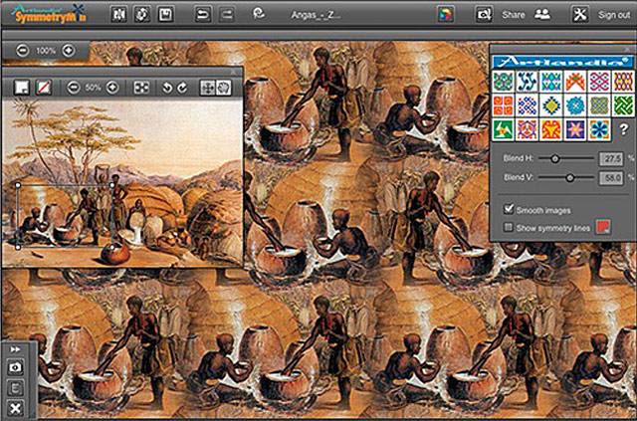Fit source image with four-arrows icon

[x=141, y=88]
